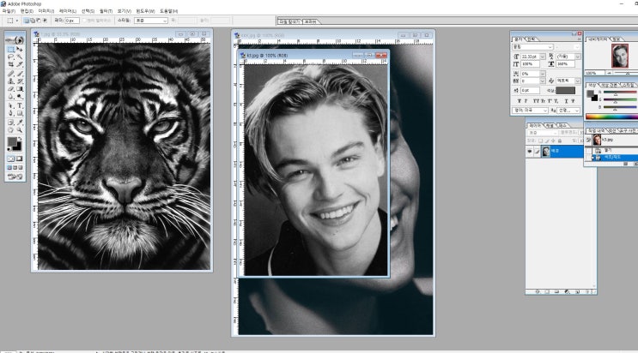Click the swap foreground/background colors icon

tap(20, 139)
